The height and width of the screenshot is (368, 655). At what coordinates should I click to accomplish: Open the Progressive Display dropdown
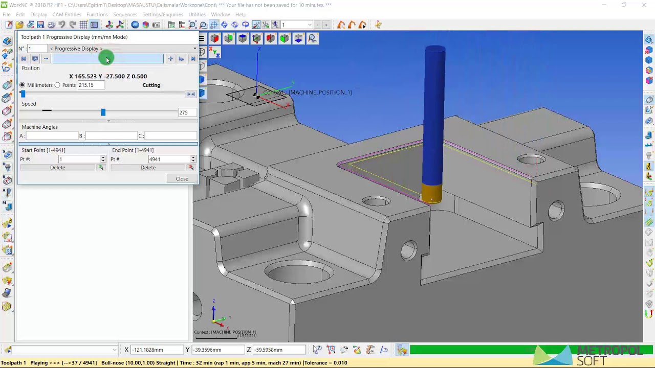(x=123, y=49)
